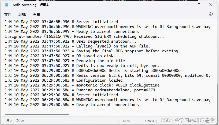
Task: Open the Notepad settings gear
Action: pyautogui.click(x=211, y=14)
